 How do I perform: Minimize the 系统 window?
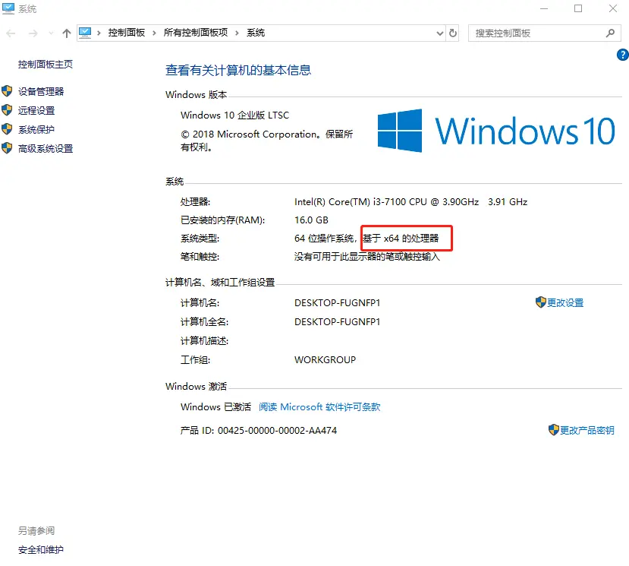[544, 8]
